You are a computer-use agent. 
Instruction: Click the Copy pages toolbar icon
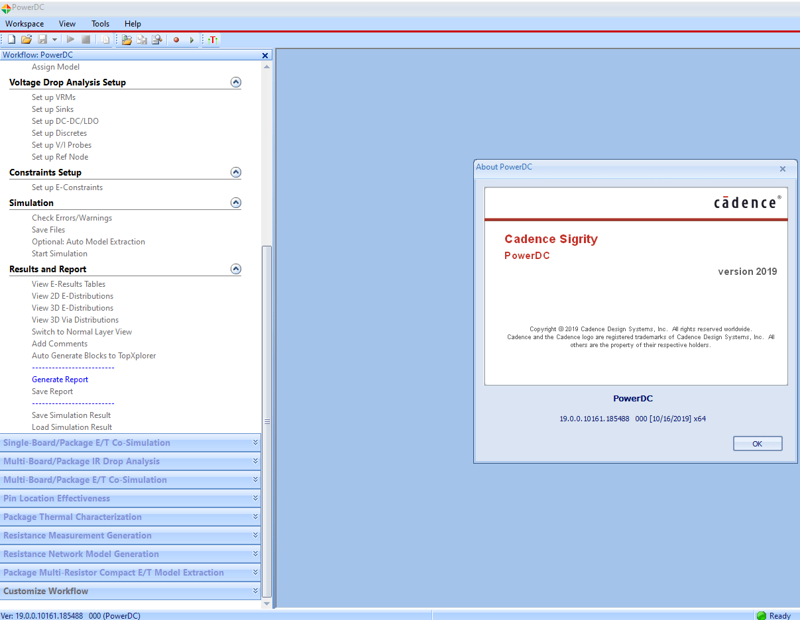(105, 40)
